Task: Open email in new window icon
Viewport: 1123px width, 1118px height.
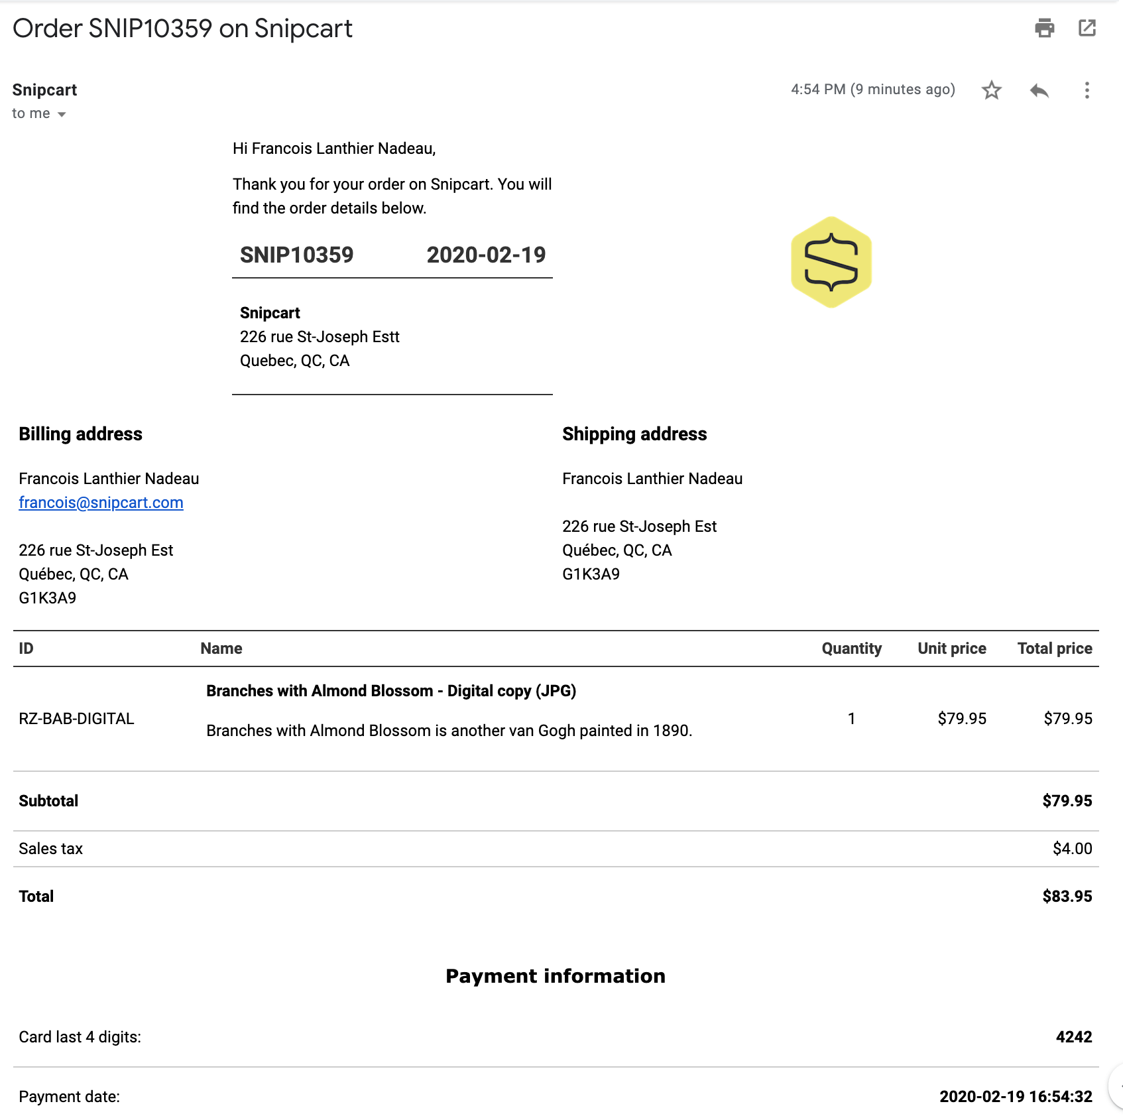Action: [1087, 28]
